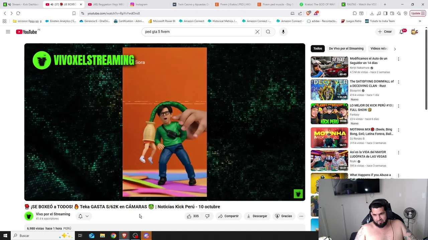Click the browser back arrow
428x240 pixels.
coord(5,13)
